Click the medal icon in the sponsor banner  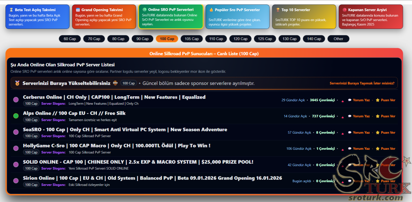pyautogui.click(x=17, y=83)
